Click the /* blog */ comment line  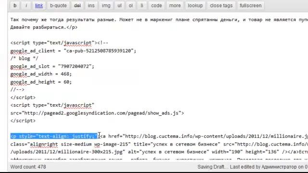[25, 59]
